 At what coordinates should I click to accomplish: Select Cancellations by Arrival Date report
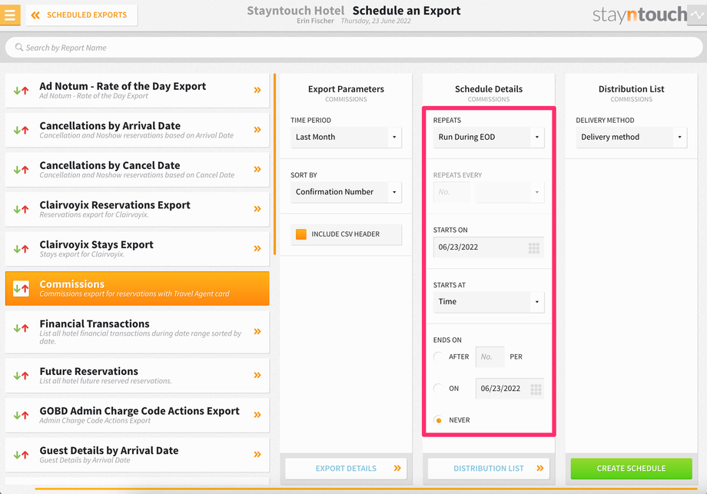[x=137, y=130]
